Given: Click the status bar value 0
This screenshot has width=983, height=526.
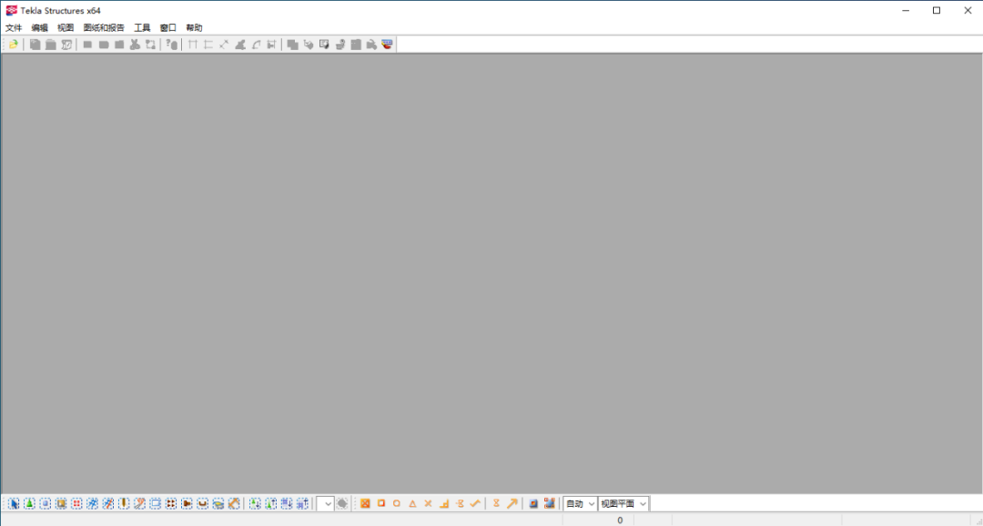Looking at the screenshot, I should [620, 521].
